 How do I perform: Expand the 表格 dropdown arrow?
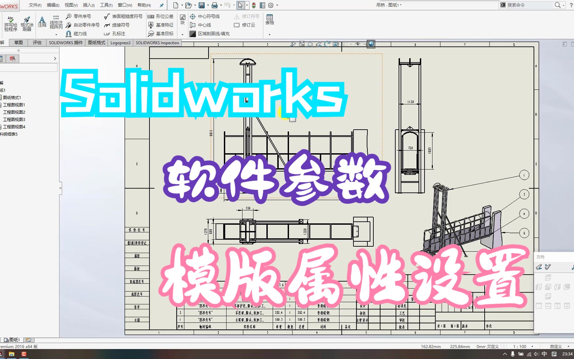(269, 35)
